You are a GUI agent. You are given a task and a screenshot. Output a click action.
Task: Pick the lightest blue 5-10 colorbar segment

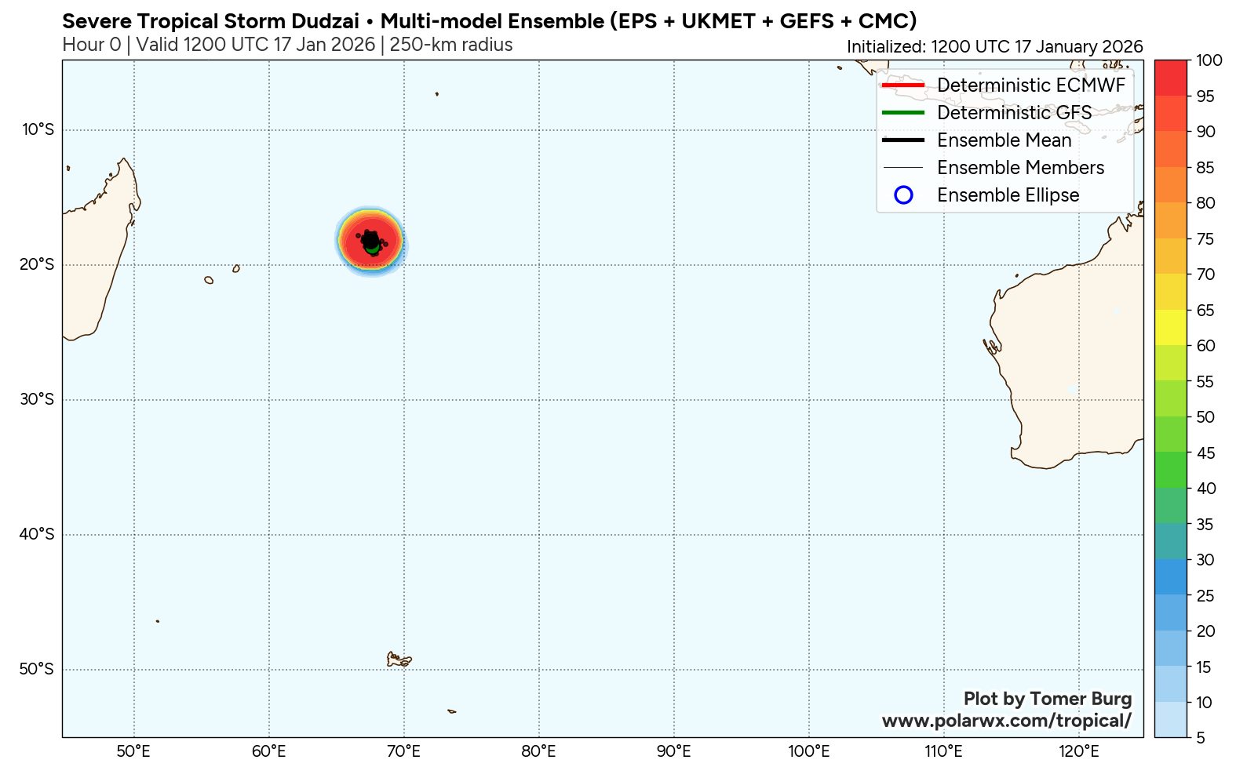[x=1170, y=720]
